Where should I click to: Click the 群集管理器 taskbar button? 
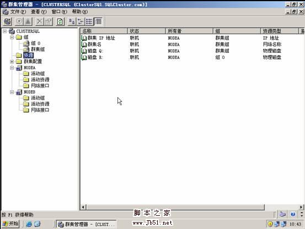[x=87, y=224]
